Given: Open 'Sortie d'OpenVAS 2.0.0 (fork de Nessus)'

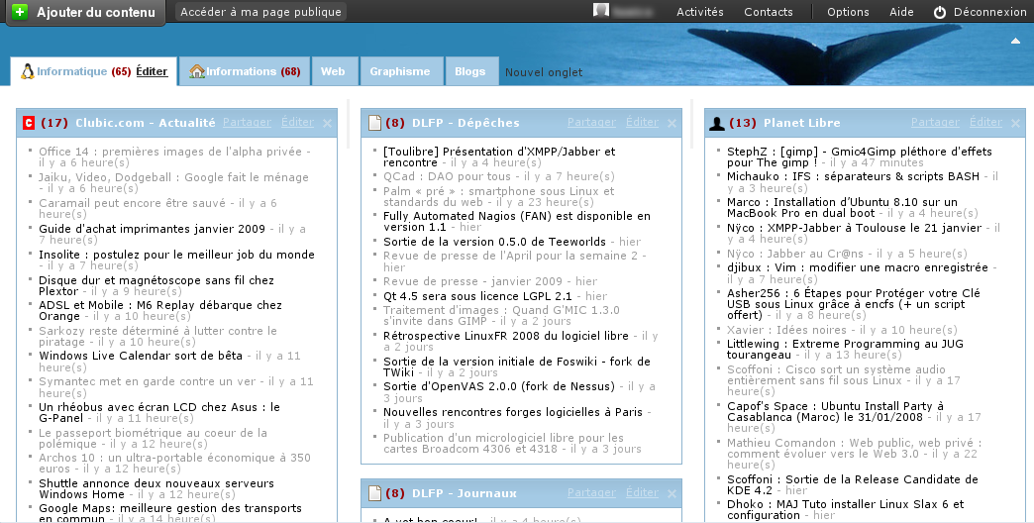Looking at the screenshot, I should (499, 386).
